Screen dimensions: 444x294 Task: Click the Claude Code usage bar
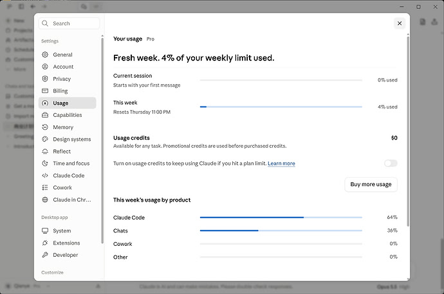(x=281, y=218)
